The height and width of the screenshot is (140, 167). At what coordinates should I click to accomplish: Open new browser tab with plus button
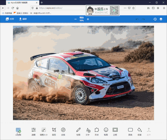[x=42, y=2]
